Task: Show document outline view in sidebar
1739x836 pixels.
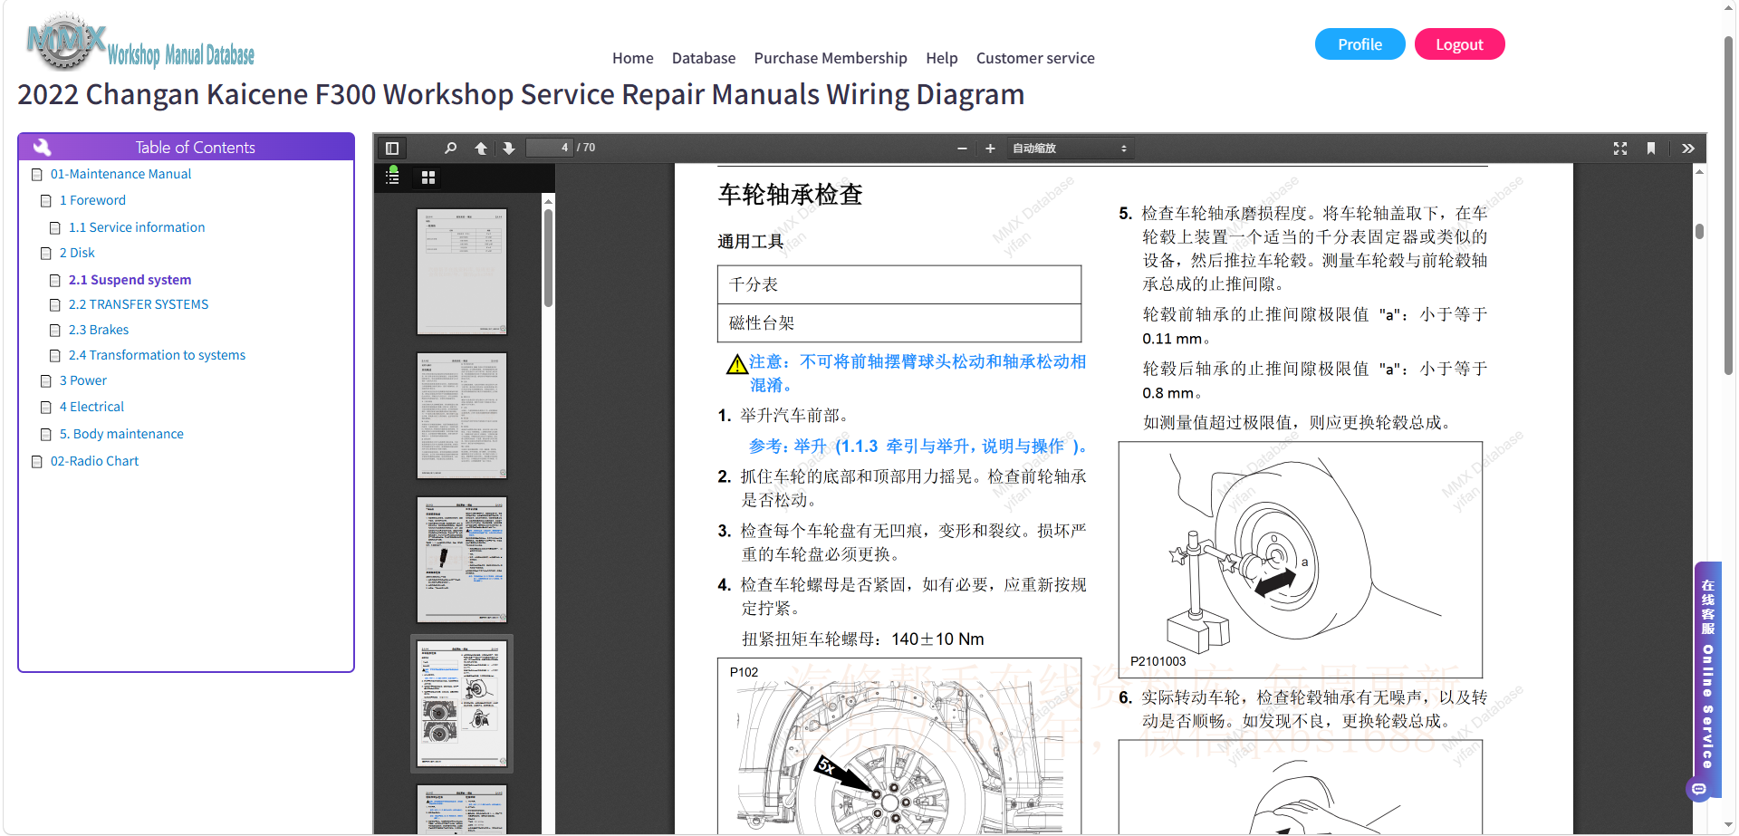Action: (x=392, y=177)
